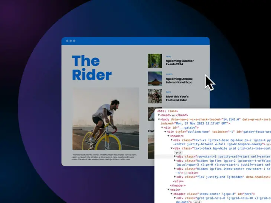Screen dimensions: 271x203
Task: Click 'The Rider' site title
Action: pos(92,68)
